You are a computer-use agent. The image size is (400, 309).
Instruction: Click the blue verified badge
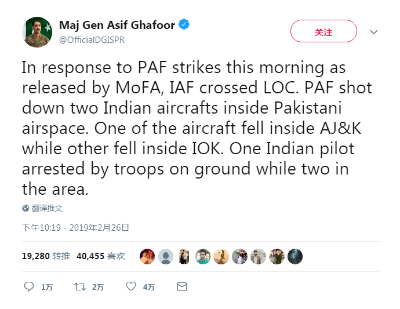[184, 26]
